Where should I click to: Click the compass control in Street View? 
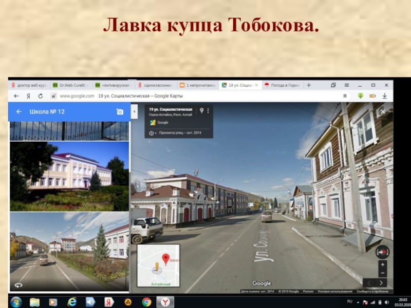(x=382, y=252)
